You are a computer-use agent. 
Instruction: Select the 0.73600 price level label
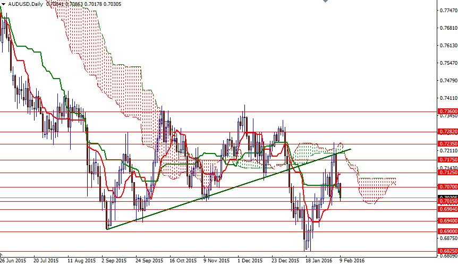point(448,112)
